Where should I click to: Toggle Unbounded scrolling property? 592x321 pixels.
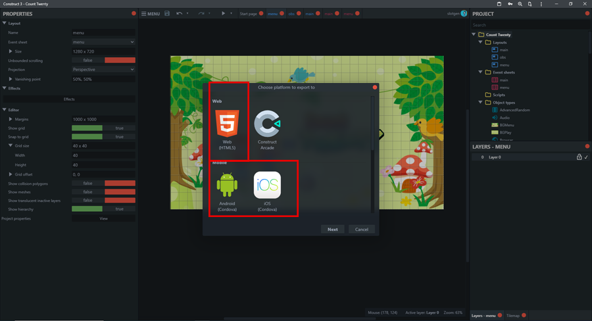point(103,60)
